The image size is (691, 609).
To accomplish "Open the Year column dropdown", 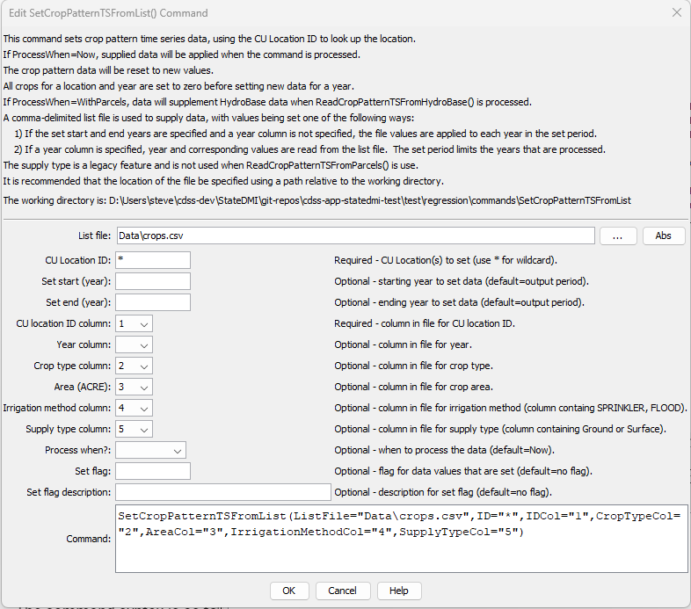I will click(x=134, y=344).
